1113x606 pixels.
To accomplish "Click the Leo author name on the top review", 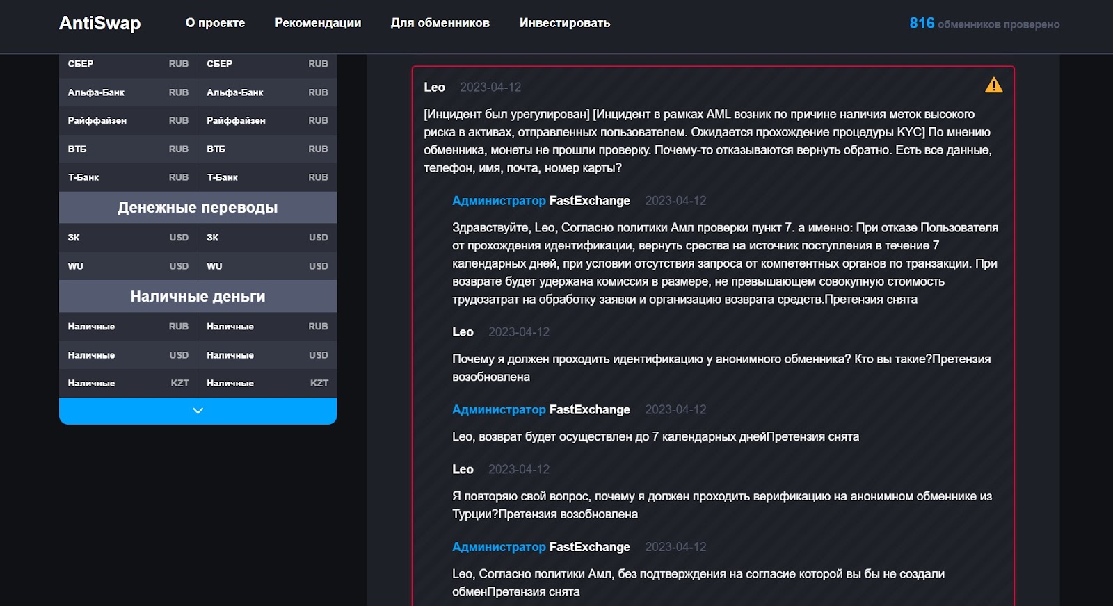I will (x=434, y=87).
